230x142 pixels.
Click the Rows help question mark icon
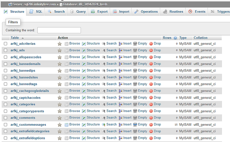coord(175,38)
